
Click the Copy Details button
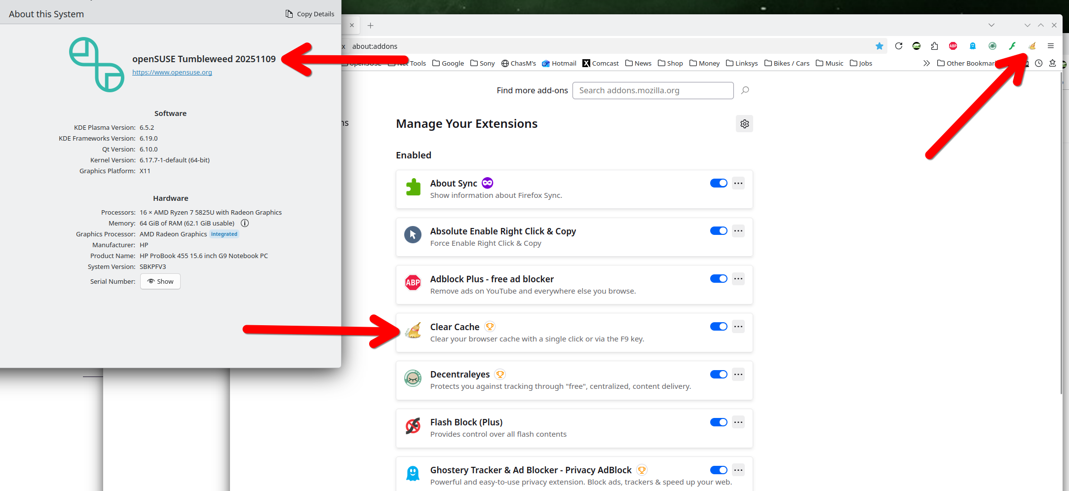(x=310, y=14)
